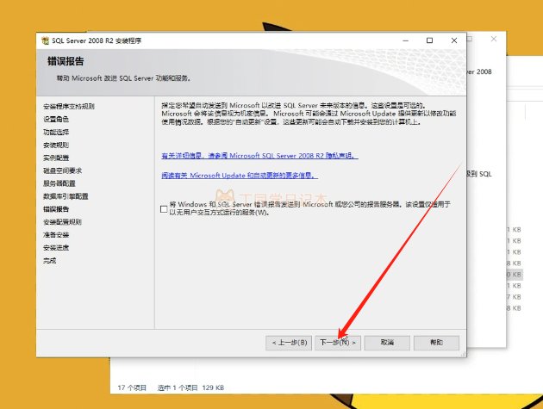
Task: Open help with the 帮助 button
Action: point(436,343)
